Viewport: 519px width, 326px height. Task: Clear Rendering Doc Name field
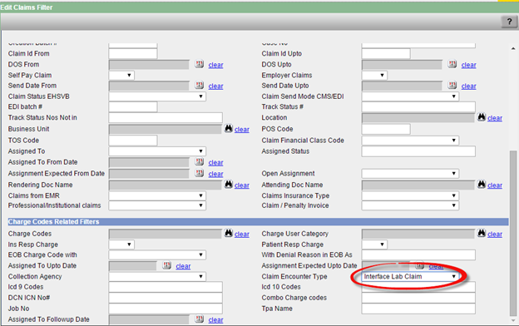tap(242, 185)
